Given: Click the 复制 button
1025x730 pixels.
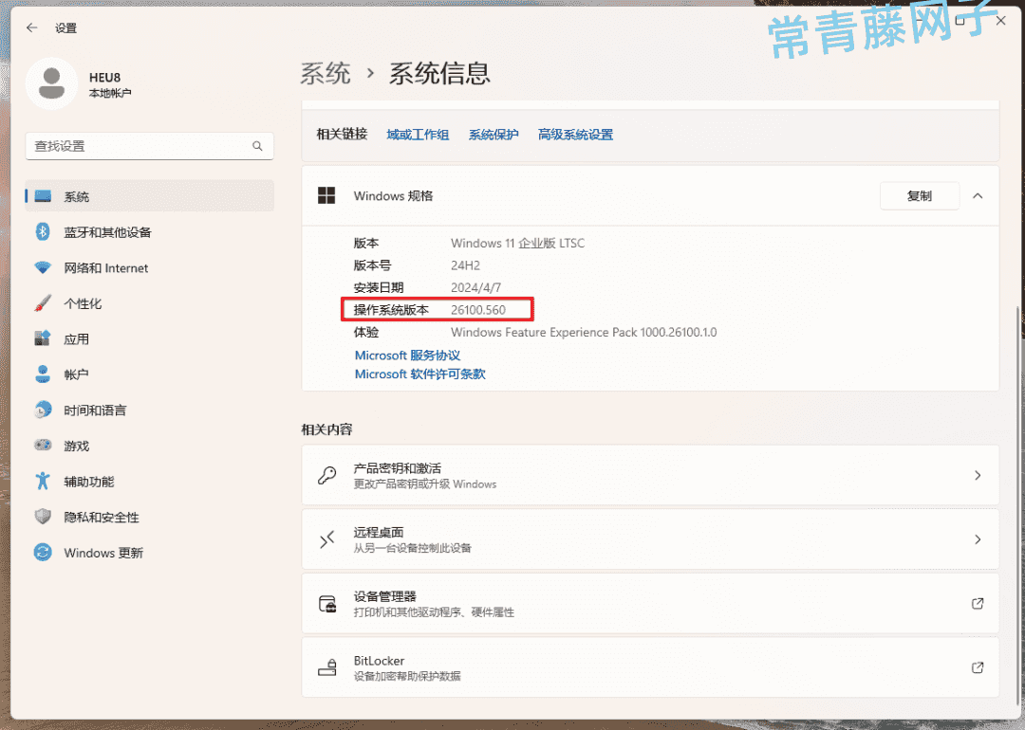Looking at the screenshot, I should (919, 196).
